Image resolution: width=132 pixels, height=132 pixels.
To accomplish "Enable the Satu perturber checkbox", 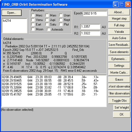I will pyautogui.click(x=47, y=24).
